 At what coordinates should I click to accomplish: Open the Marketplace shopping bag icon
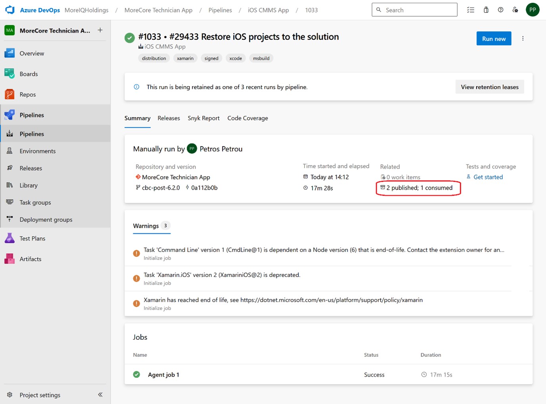(x=486, y=10)
